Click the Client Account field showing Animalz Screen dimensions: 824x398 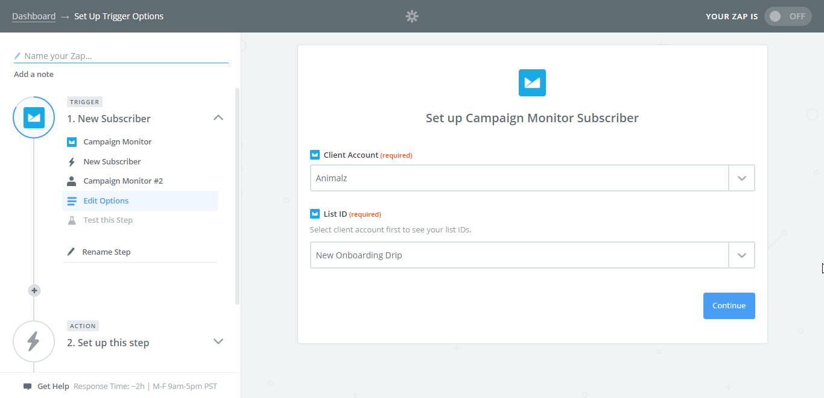coord(519,178)
